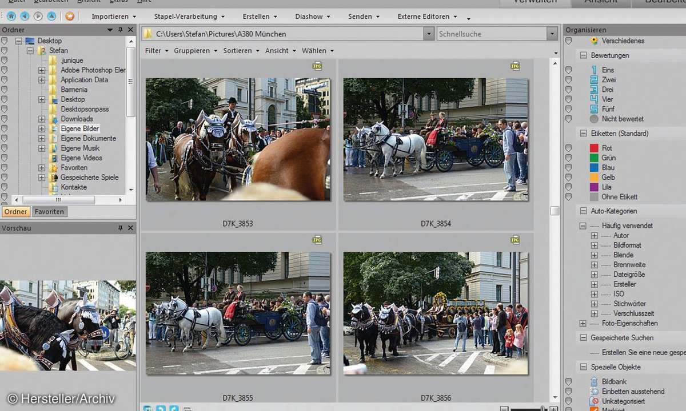Go forward with the right arrow icon

tap(38, 17)
